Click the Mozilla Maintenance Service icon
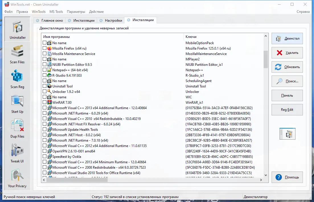Viewport: 314px width, 202px height. 49,54
